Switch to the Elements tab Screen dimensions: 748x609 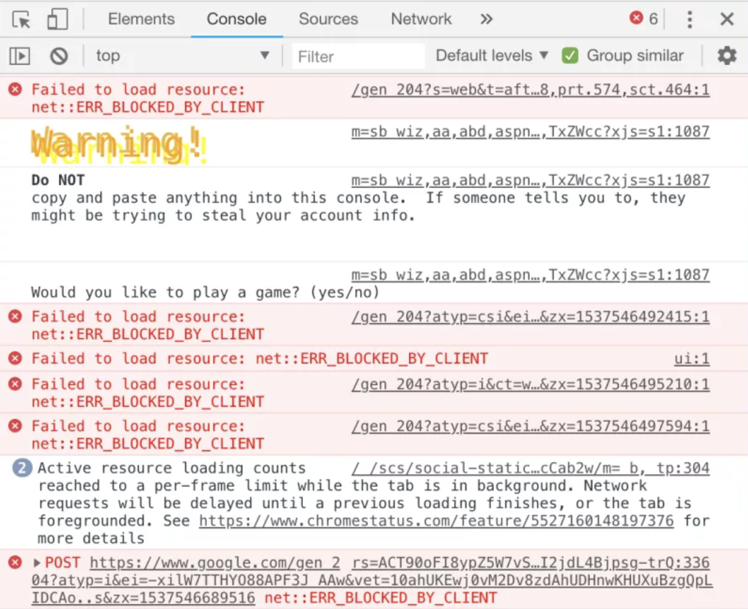[x=141, y=19]
